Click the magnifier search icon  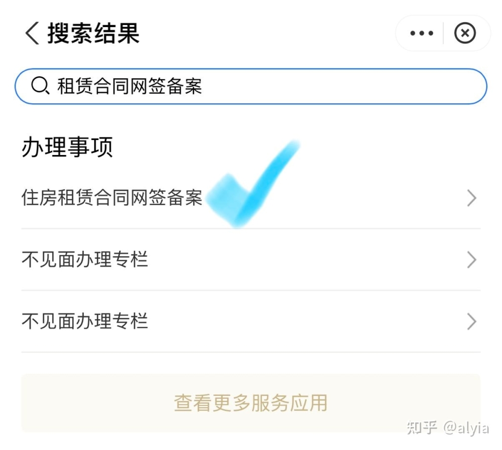point(40,86)
